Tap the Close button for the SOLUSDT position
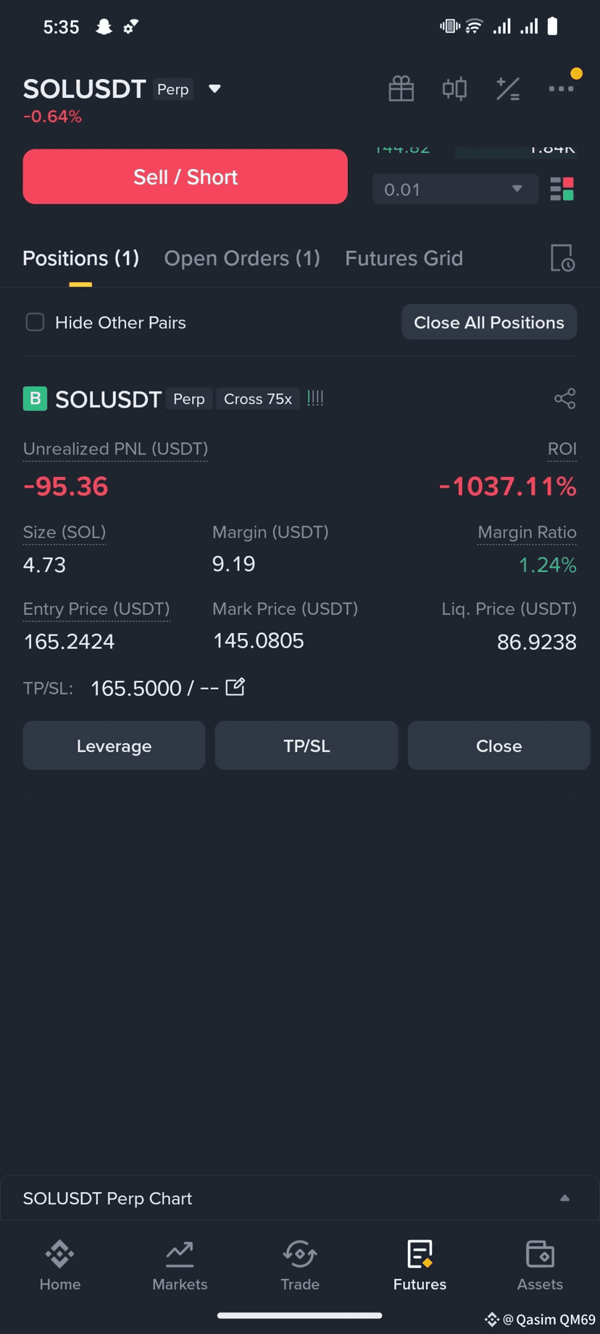This screenshot has height=1334, width=600. (499, 745)
